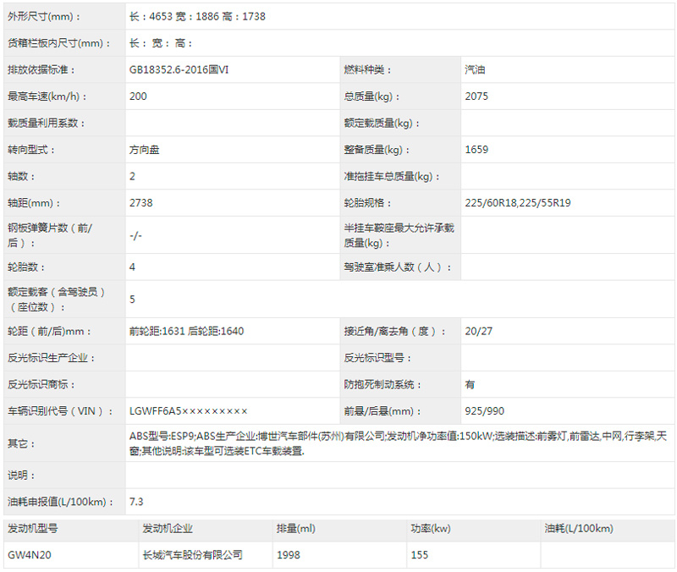Select overhang value 925/990
The width and height of the screenshot is (677, 572).
(x=484, y=411)
